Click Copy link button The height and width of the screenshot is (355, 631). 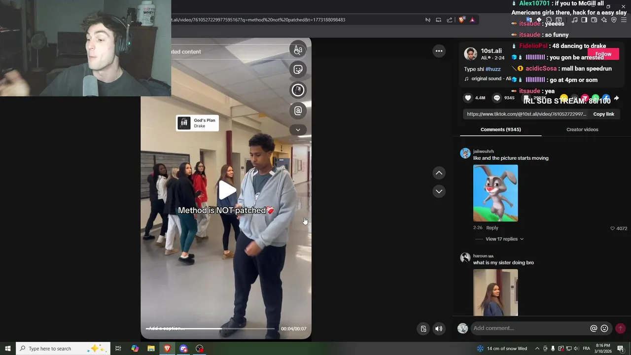[x=603, y=114]
